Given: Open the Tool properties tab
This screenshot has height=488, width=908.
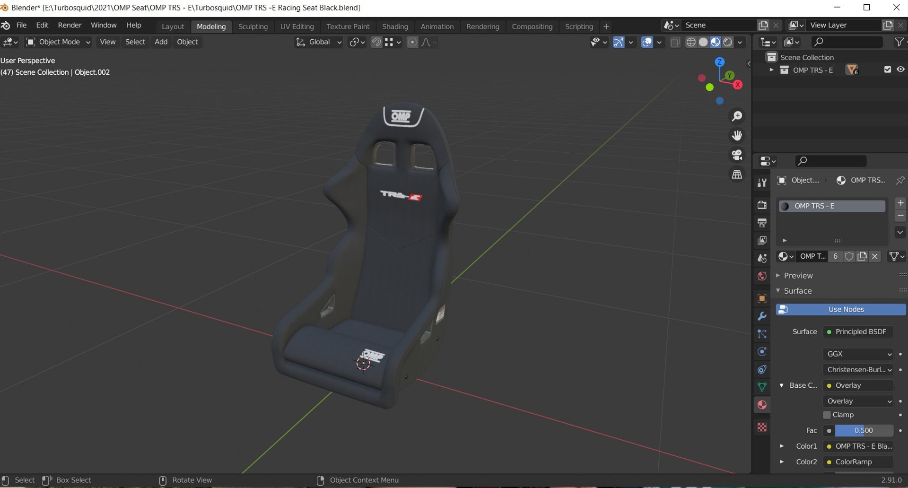Looking at the screenshot, I should pyautogui.click(x=762, y=183).
